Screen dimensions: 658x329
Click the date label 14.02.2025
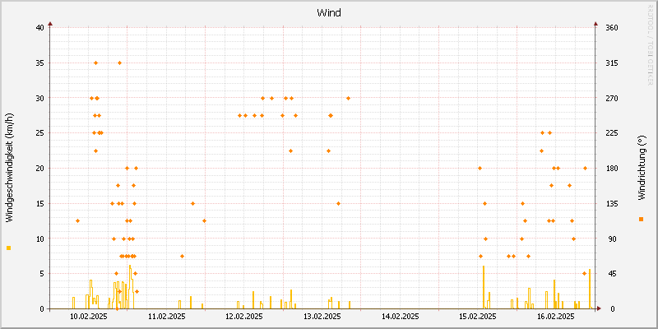point(400,317)
